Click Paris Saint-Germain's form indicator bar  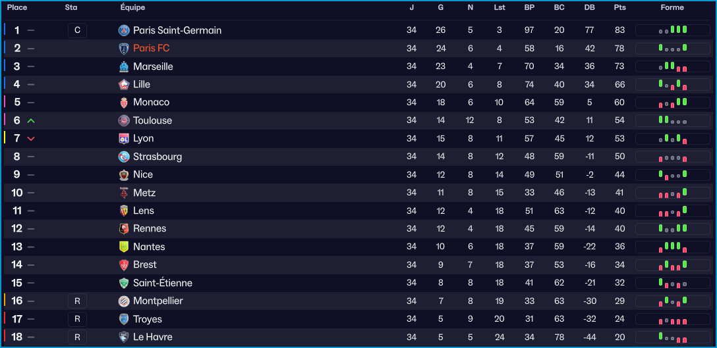click(x=672, y=30)
